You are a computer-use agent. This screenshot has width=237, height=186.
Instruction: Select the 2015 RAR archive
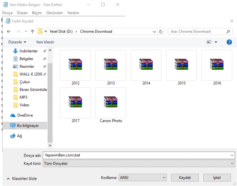181,68
